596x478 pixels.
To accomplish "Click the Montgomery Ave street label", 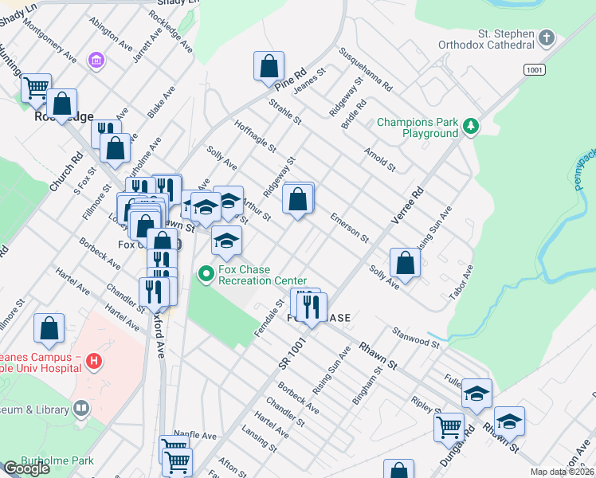I will coord(49,41).
